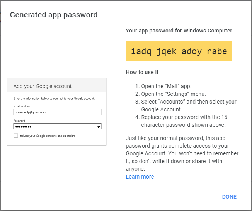Click the yellow generated app password box
The height and width of the screenshot is (211, 252).
tap(179, 51)
